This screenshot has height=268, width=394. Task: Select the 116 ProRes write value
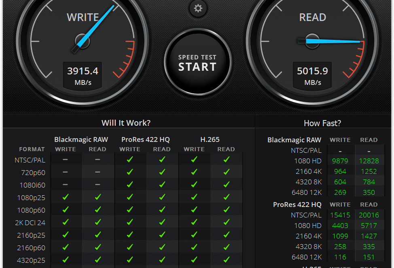click(340, 257)
